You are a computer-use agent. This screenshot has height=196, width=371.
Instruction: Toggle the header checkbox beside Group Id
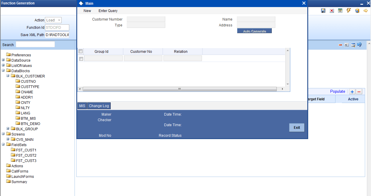coord(81,51)
